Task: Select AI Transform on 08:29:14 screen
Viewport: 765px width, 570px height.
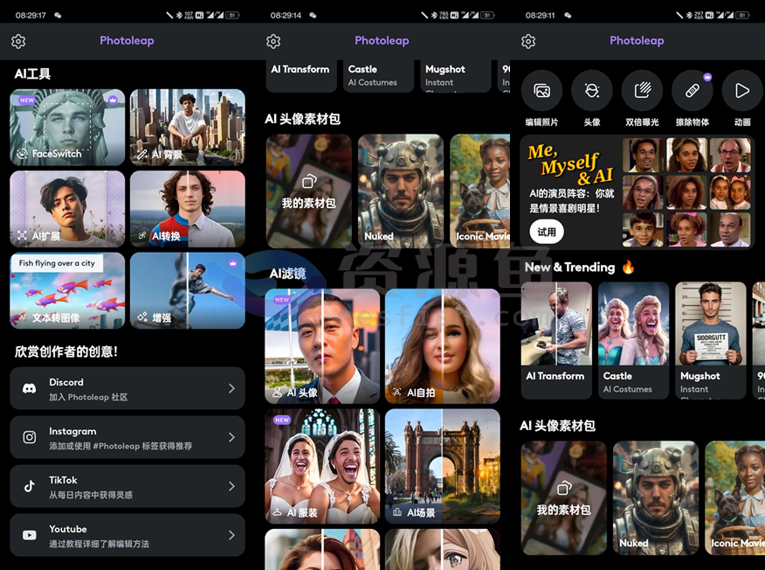Action: [301, 76]
